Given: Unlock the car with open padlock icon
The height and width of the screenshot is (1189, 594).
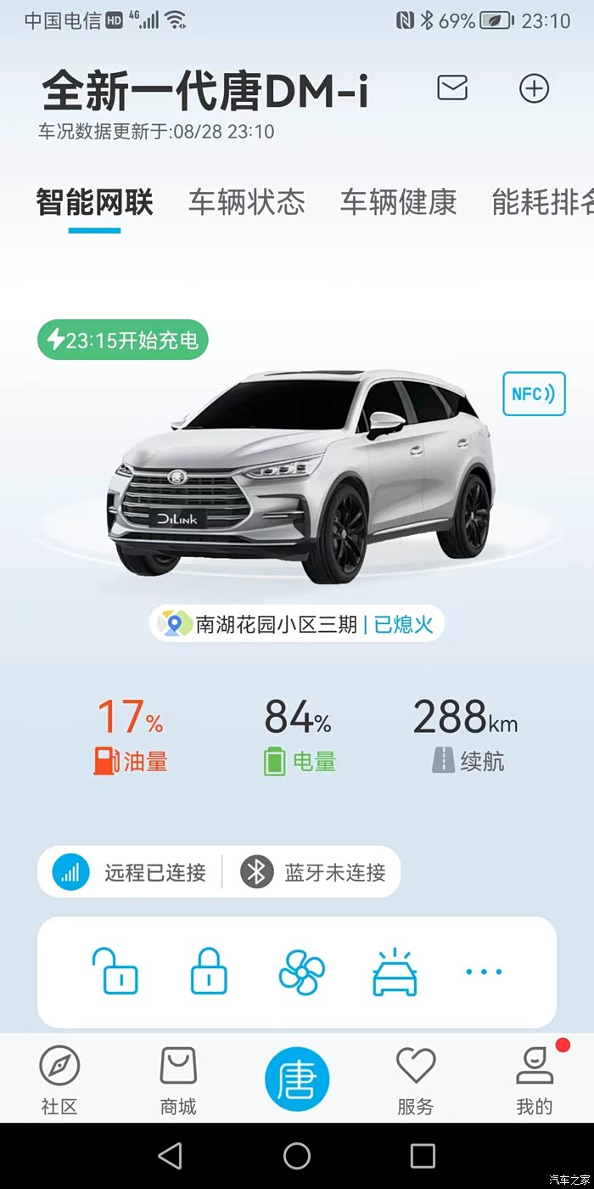Looking at the screenshot, I should coord(115,971).
